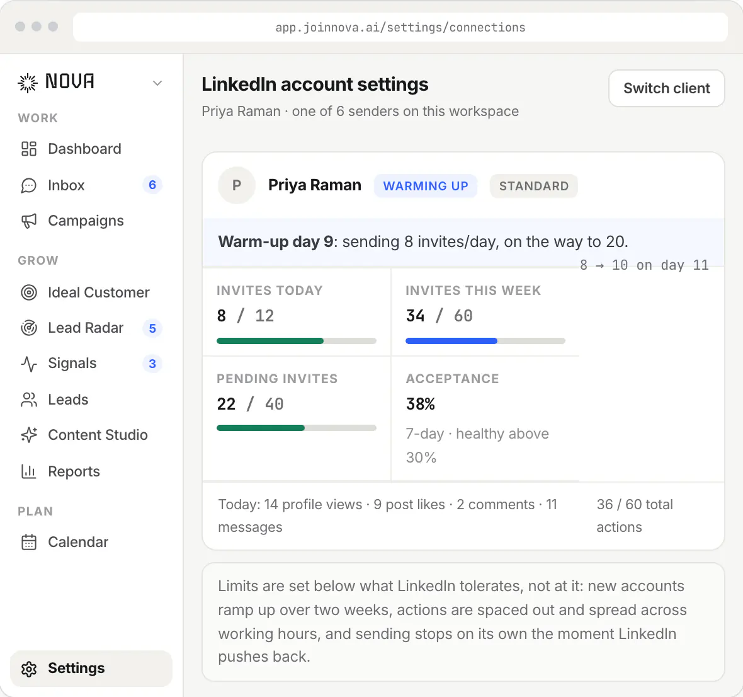Click the "Priya Raman" name in card

pyautogui.click(x=315, y=185)
